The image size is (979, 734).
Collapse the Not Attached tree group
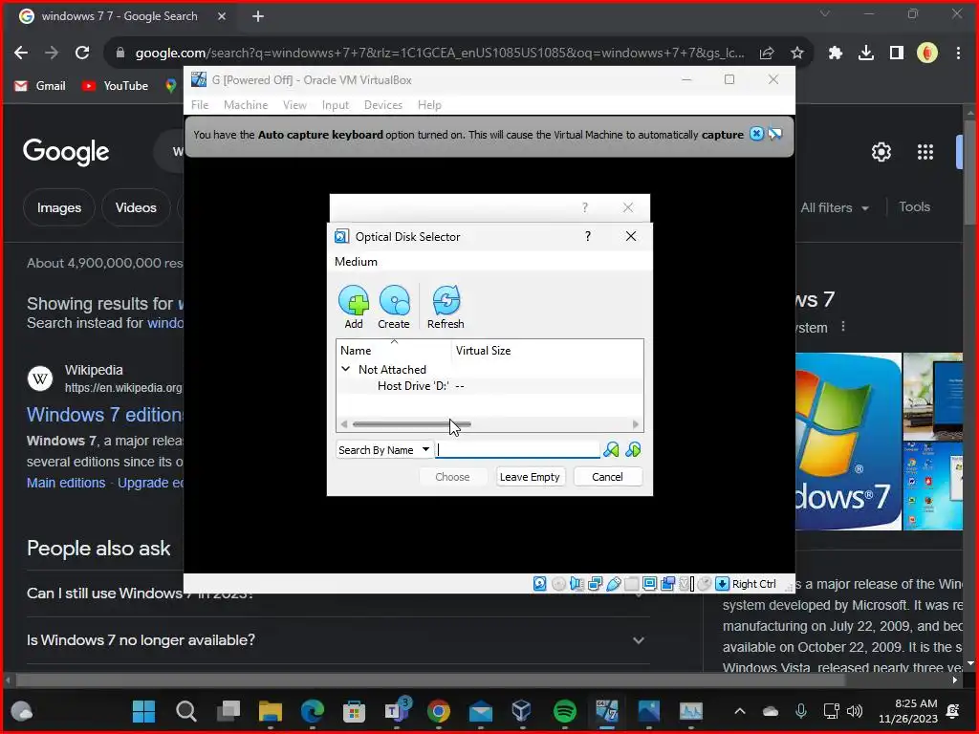click(x=345, y=369)
